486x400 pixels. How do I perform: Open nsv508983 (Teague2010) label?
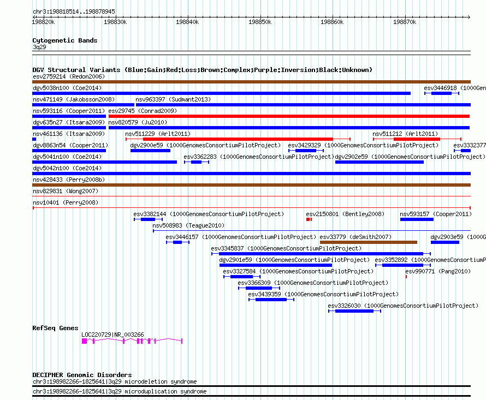click(188, 225)
